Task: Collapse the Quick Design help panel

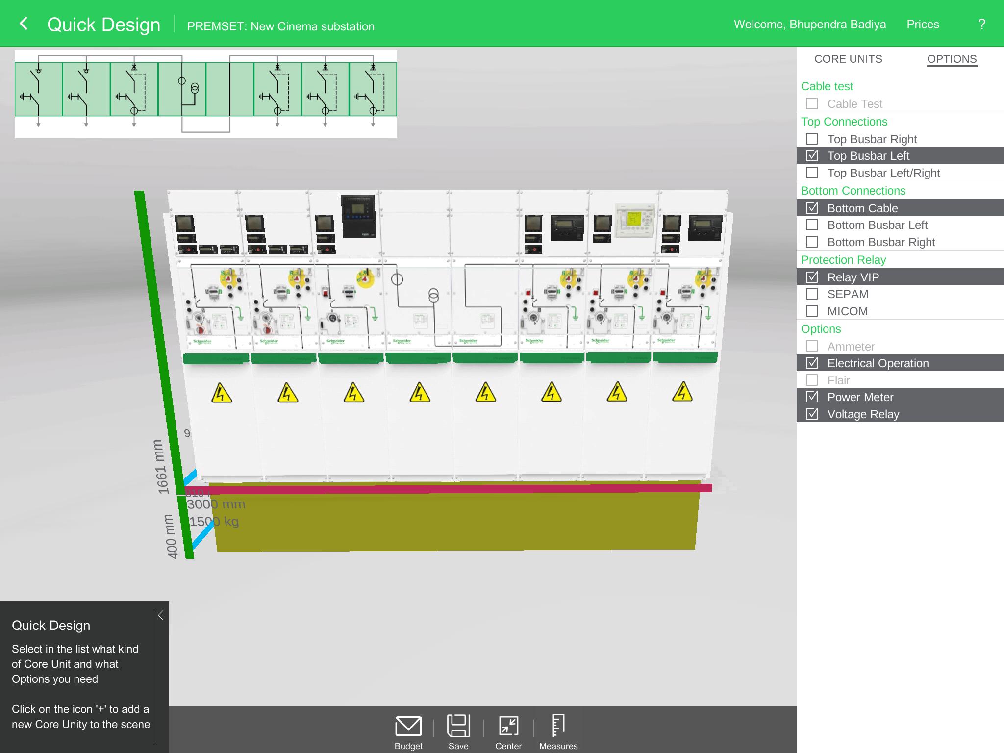Action: point(161,615)
